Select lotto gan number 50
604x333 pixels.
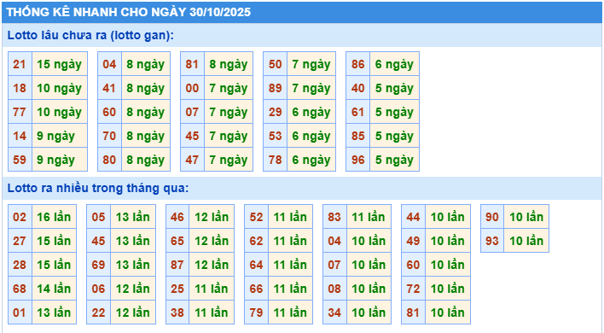coord(275,64)
